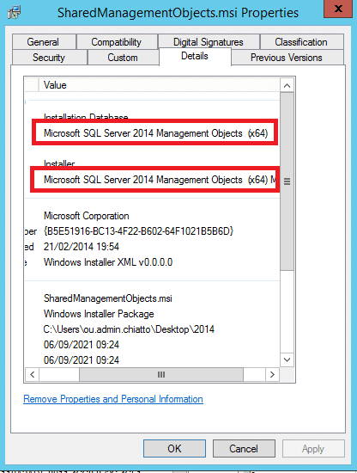Select the Details tab
357x473 pixels.
195,56
